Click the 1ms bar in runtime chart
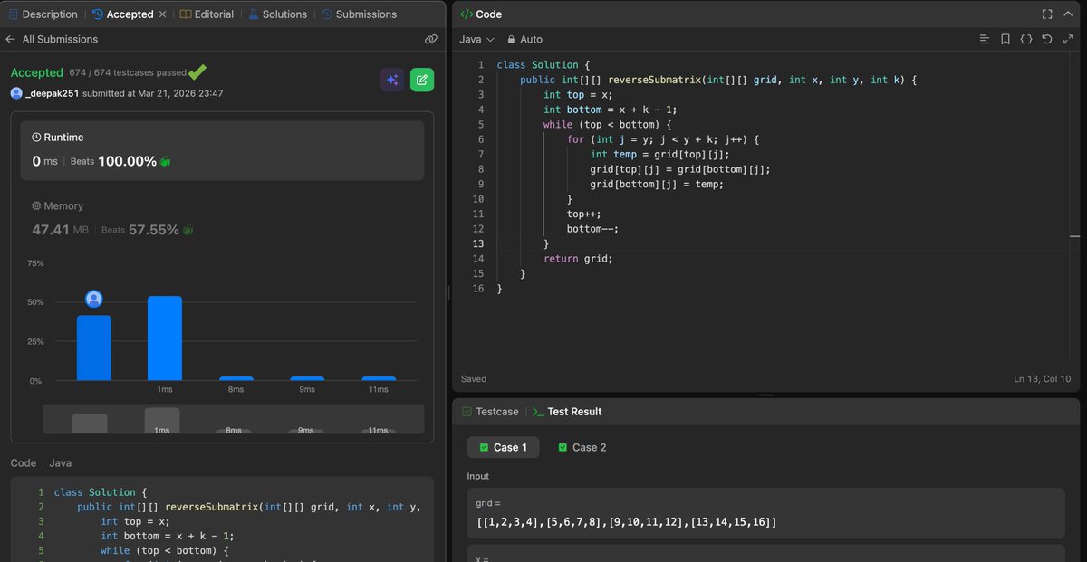 165,338
